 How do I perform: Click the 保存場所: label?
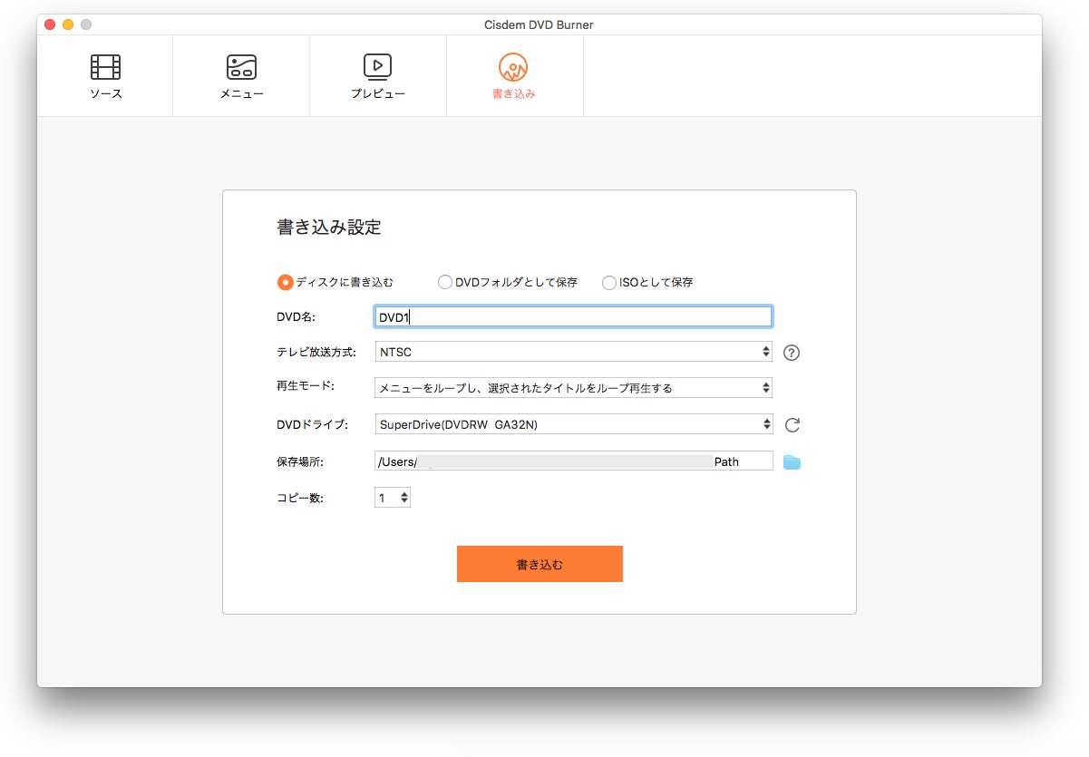(300, 462)
